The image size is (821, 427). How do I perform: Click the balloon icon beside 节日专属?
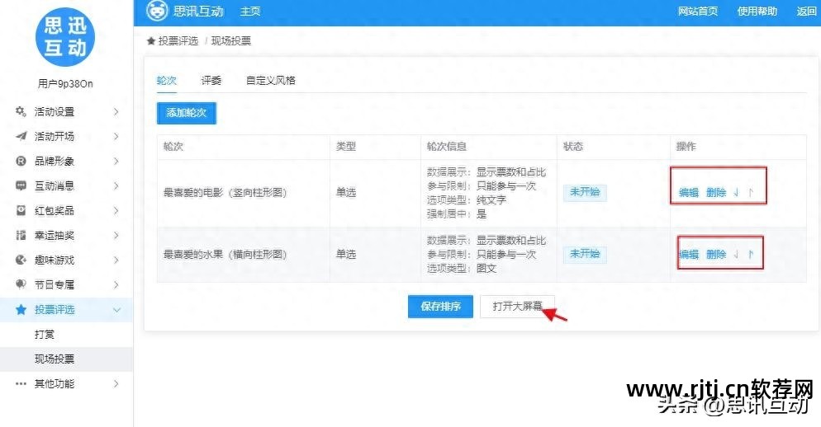pos(21,284)
